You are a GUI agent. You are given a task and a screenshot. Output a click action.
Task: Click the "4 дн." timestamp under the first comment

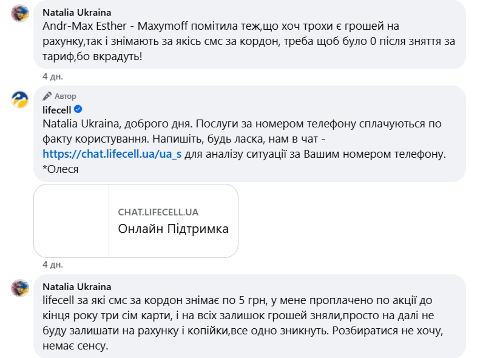tap(52, 76)
